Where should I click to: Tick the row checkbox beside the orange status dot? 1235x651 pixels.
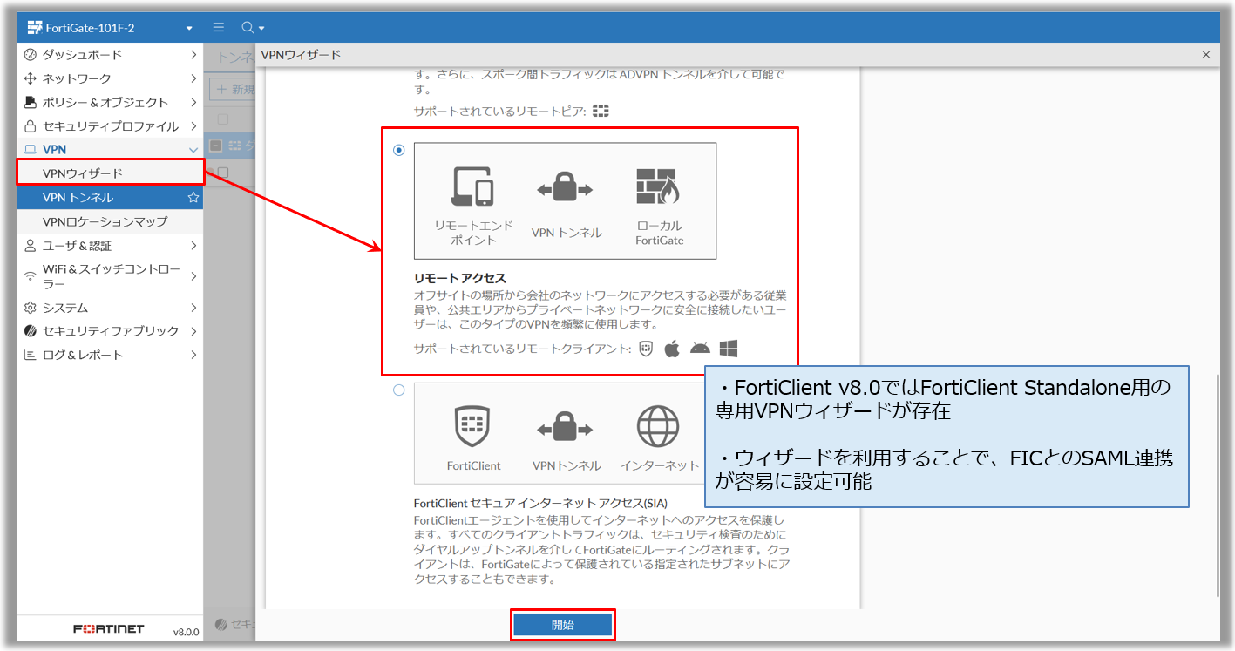(223, 173)
